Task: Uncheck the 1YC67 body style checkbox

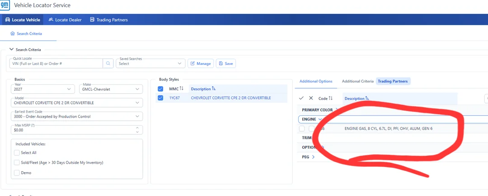Action: 160,98
